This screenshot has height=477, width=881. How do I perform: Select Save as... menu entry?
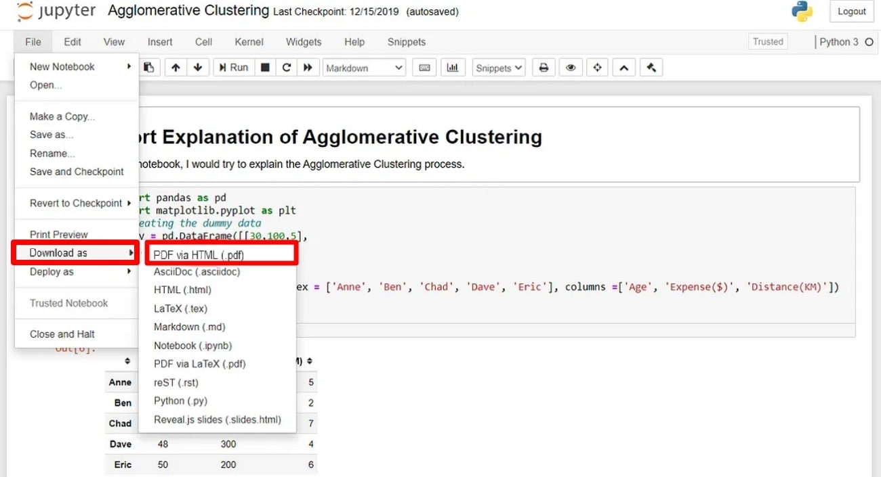pos(77,135)
